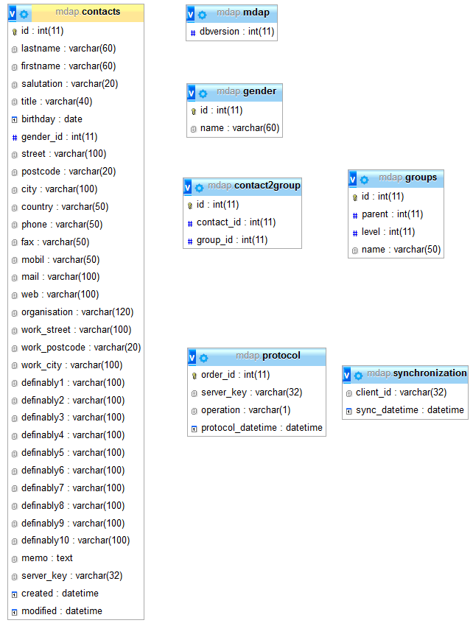
Task: Click the gear icon on the mdap table
Action: tap(202, 15)
